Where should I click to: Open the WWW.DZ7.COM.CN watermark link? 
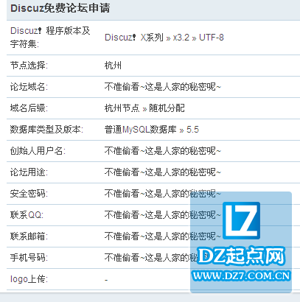tap(241, 276)
